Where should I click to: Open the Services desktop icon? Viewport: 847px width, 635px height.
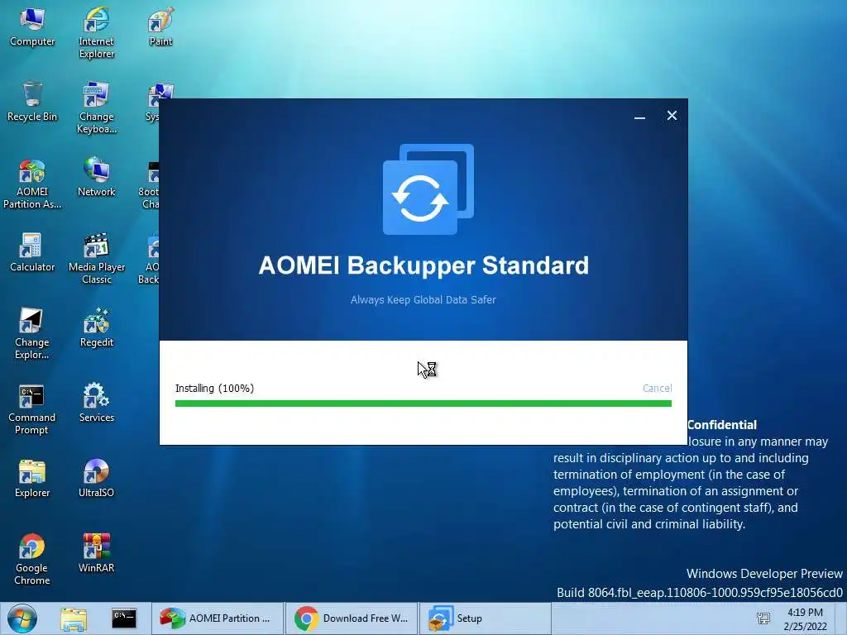point(96,403)
